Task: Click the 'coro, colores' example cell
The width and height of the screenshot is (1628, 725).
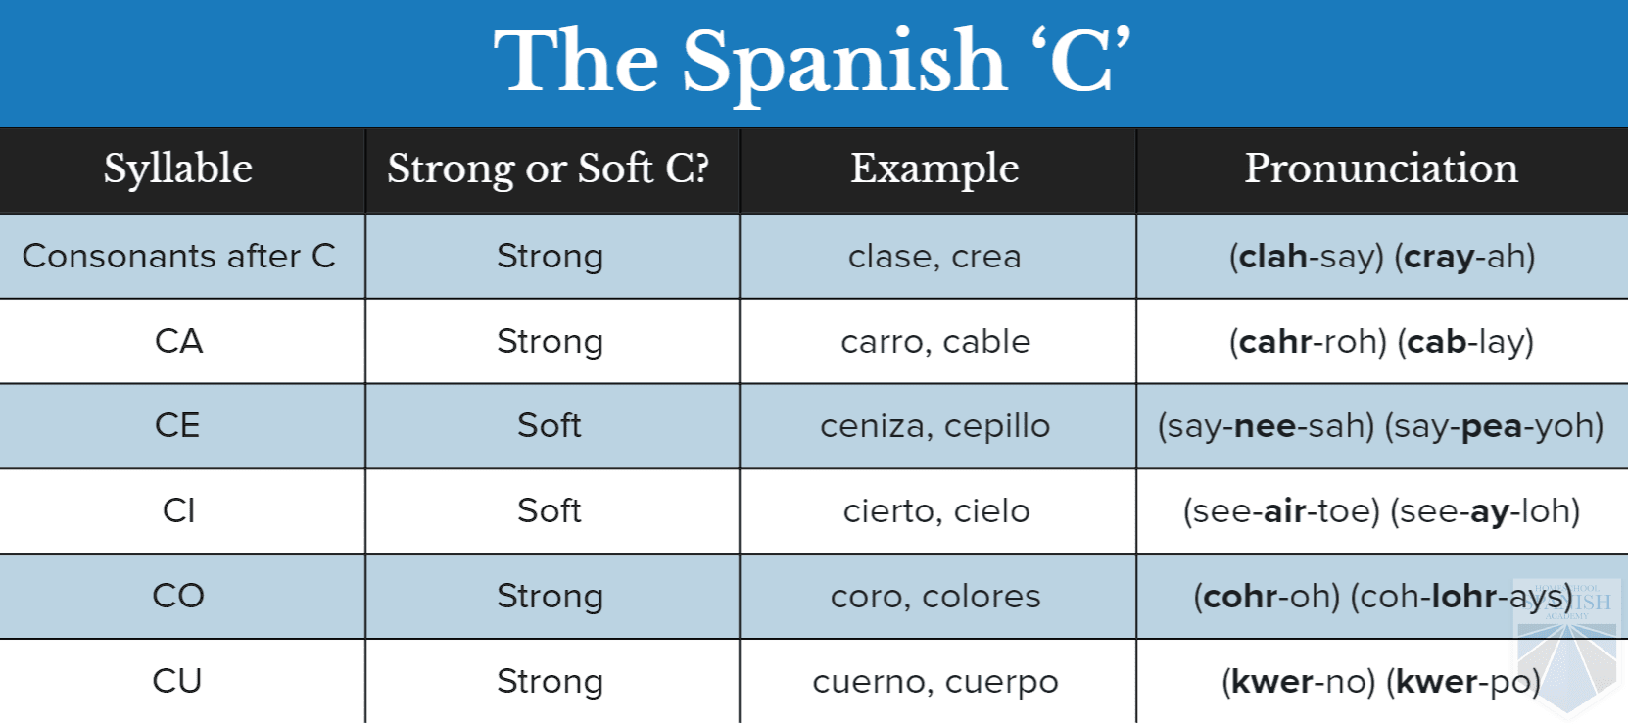Action: point(935,596)
